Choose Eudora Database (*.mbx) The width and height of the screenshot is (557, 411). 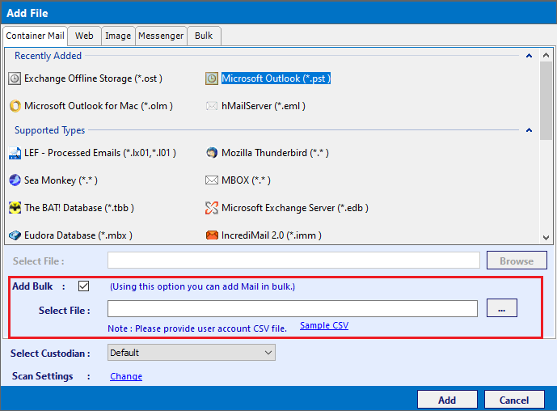click(x=78, y=235)
